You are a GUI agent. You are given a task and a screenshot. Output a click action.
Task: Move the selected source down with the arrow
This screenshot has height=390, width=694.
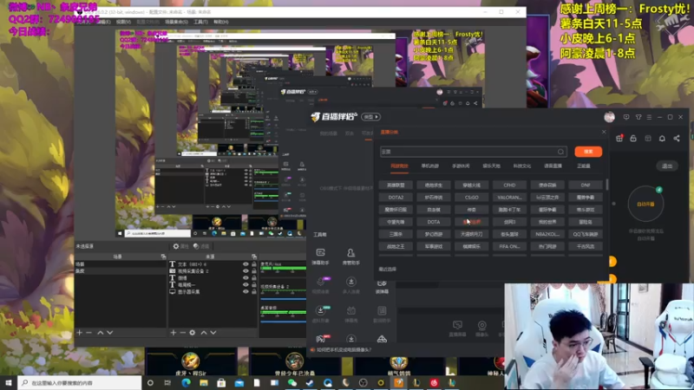pyautogui.click(x=213, y=333)
